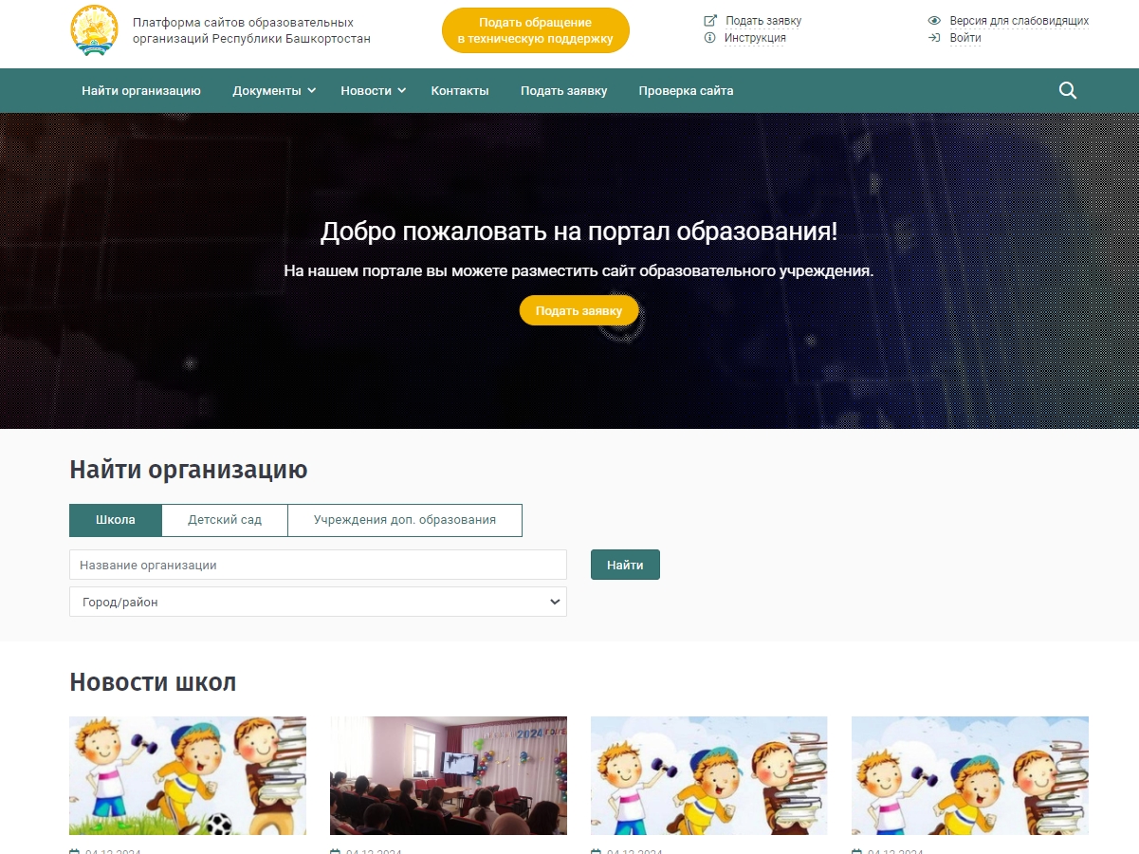Click the Bashkortostan coat of arms logo
Viewport: 1139px width, 854px height.
94,29
